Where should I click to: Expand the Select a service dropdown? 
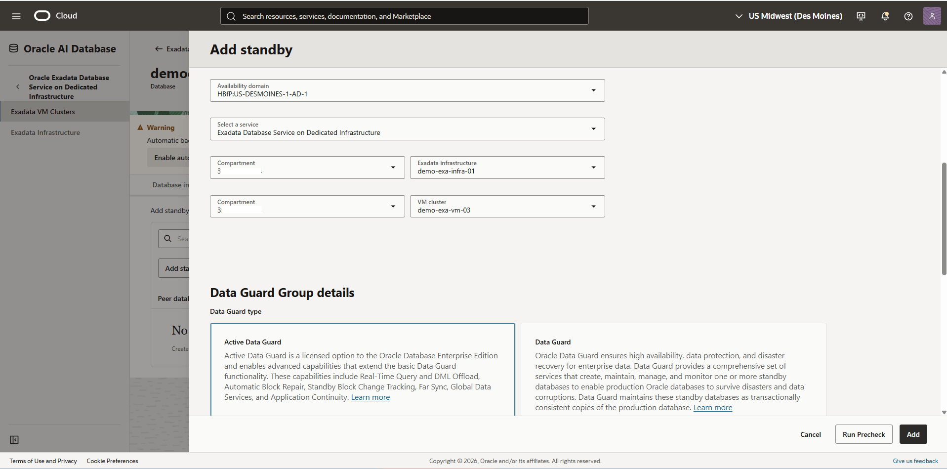pos(593,128)
